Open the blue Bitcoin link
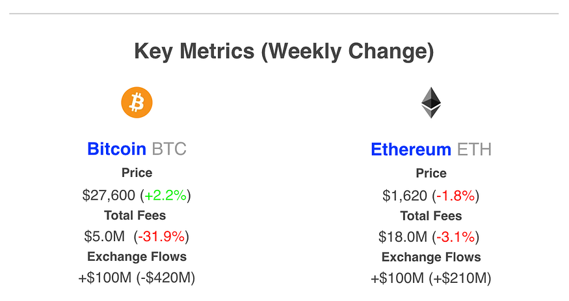Viewport: 569px width, 301px height. coord(116,149)
